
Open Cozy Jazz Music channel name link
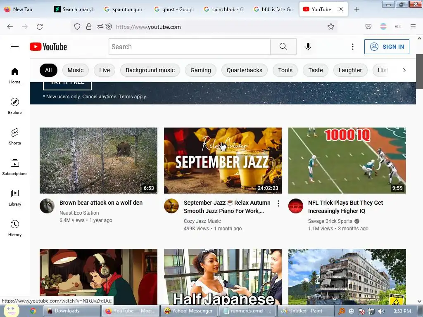[202, 221]
